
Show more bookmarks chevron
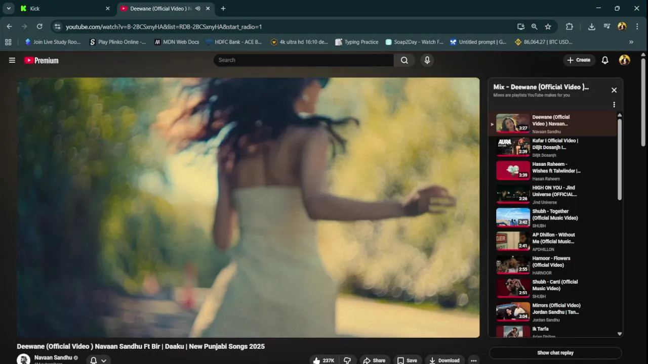(x=631, y=42)
